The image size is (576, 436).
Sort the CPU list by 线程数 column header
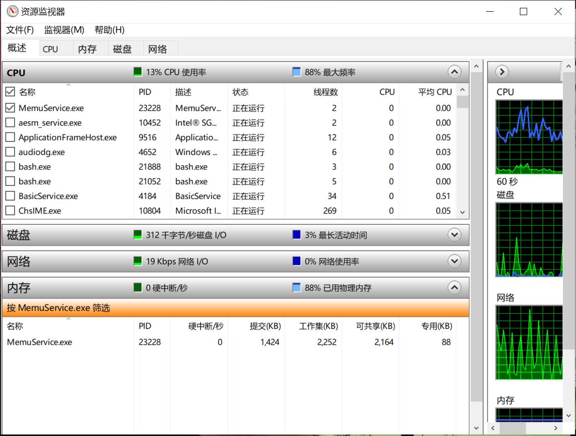(325, 92)
